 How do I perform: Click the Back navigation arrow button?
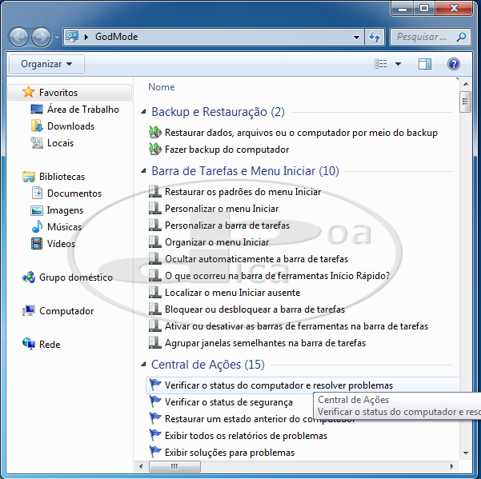pos(18,37)
